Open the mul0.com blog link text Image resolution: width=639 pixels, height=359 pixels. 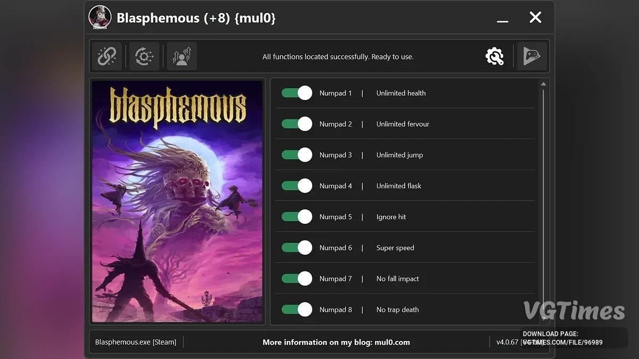[x=336, y=342]
